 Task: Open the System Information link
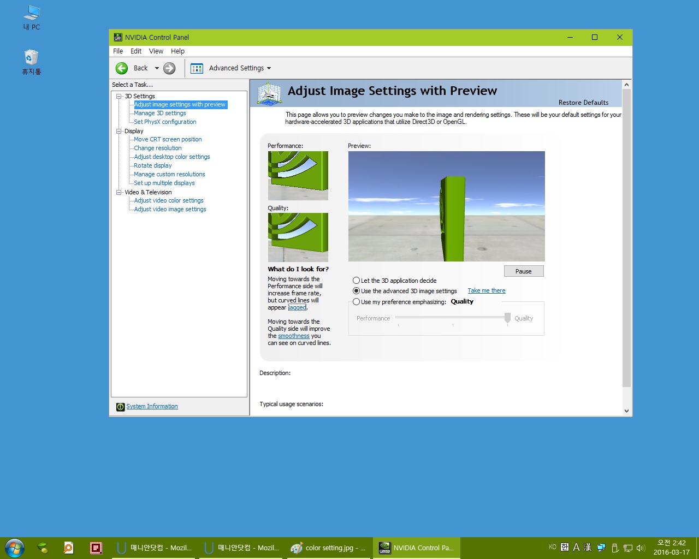[x=152, y=407]
